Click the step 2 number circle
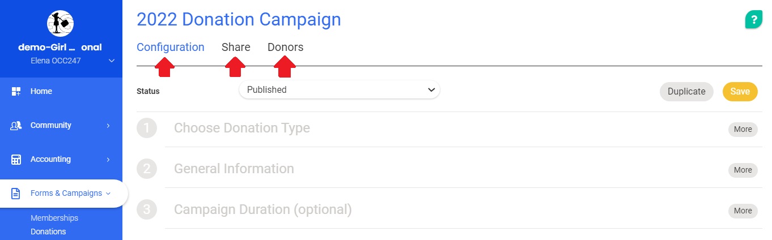 click(x=147, y=169)
